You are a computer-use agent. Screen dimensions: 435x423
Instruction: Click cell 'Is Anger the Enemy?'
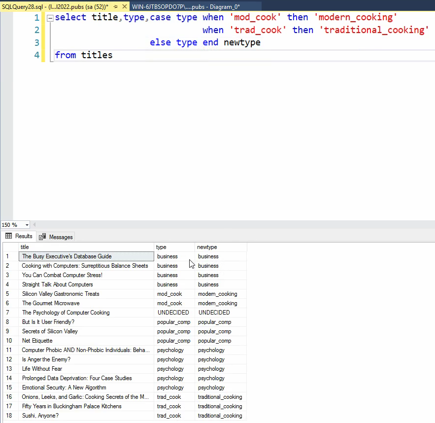tap(86, 359)
